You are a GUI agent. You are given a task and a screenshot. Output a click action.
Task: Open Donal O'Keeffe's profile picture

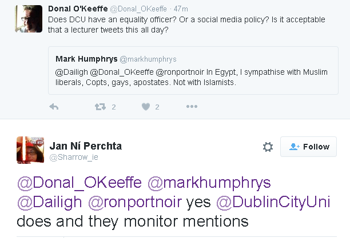(28, 19)
